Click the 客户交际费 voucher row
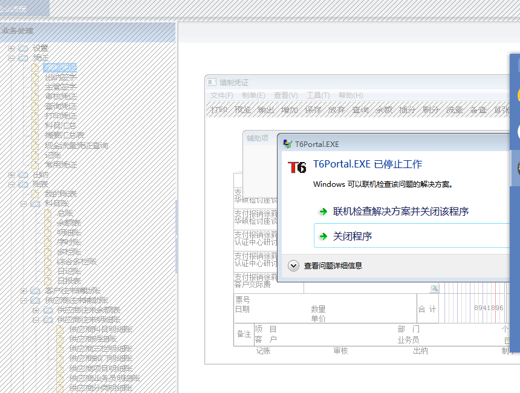Screen dimensions: 520x393 (x=252, y=284)
